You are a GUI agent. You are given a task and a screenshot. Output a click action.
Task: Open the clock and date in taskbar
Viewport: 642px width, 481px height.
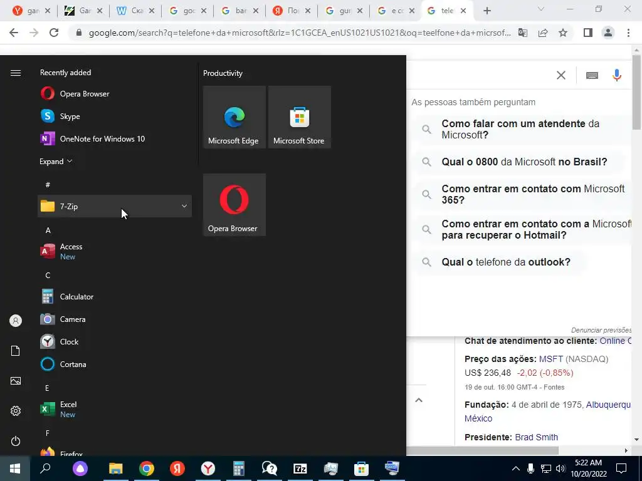pos(588,468)
